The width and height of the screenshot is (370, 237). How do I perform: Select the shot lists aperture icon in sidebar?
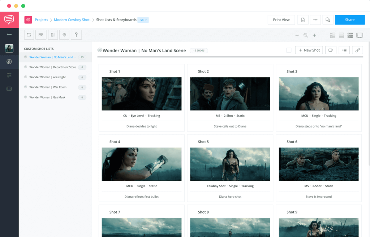tap(9, 62)
